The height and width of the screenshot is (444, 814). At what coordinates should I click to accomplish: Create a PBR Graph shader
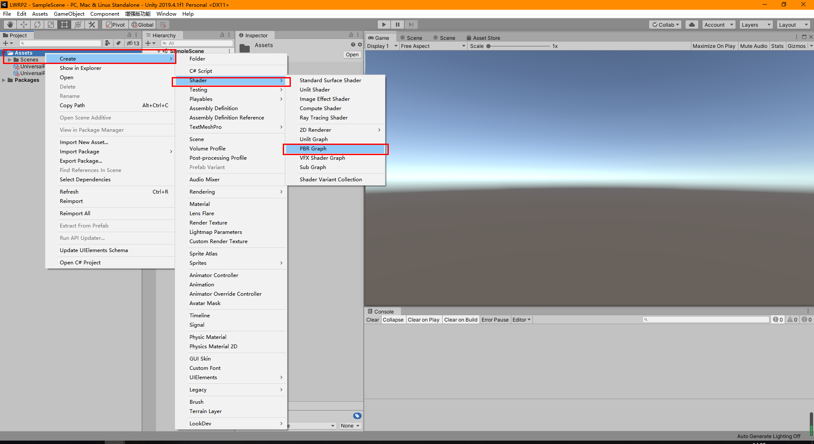(335, 149)
